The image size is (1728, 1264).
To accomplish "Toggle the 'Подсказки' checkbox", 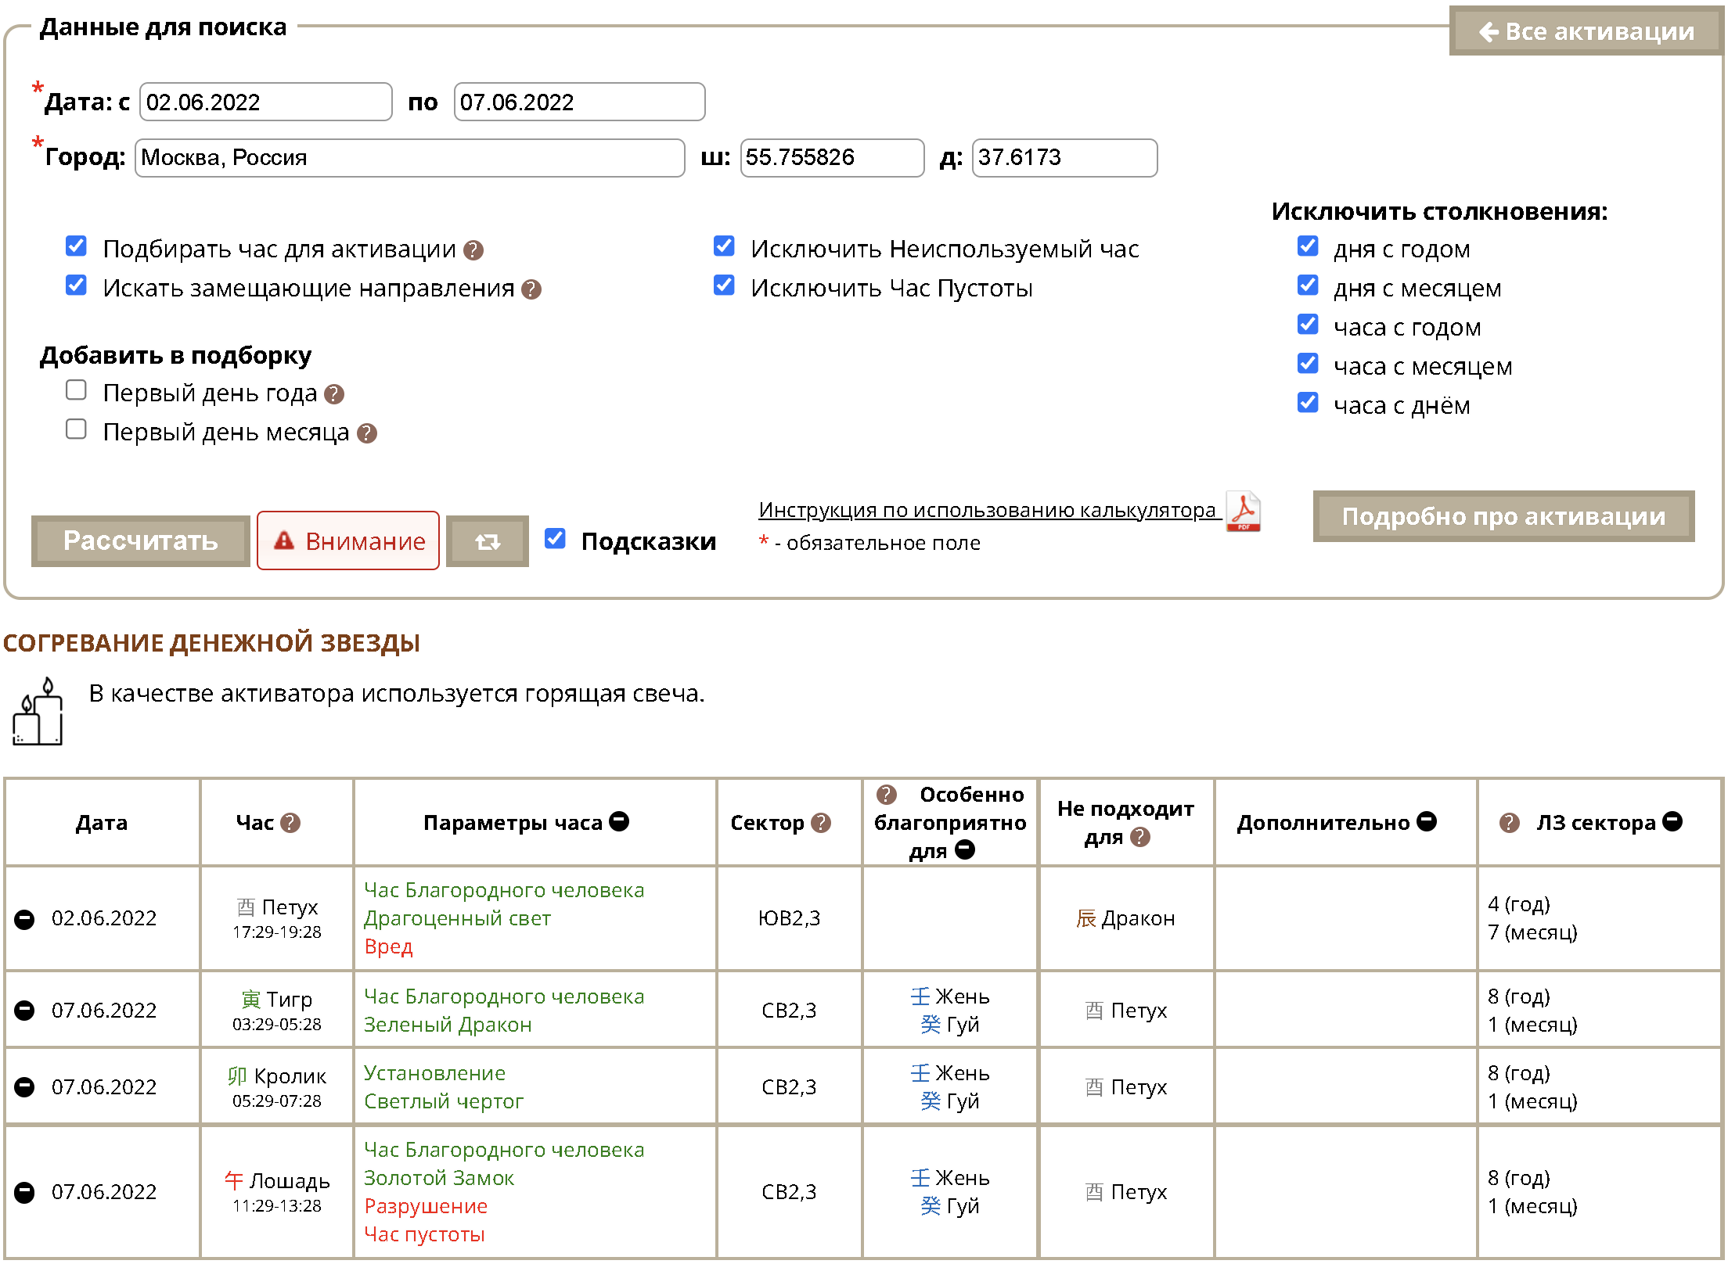I will [x=555, y=539].
